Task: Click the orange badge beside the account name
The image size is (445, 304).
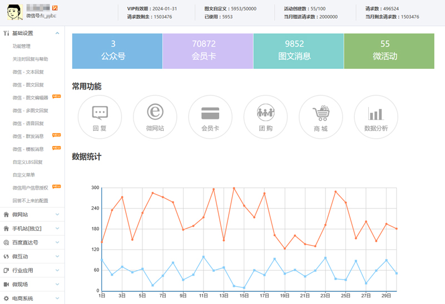Action: tap(55, 8)
